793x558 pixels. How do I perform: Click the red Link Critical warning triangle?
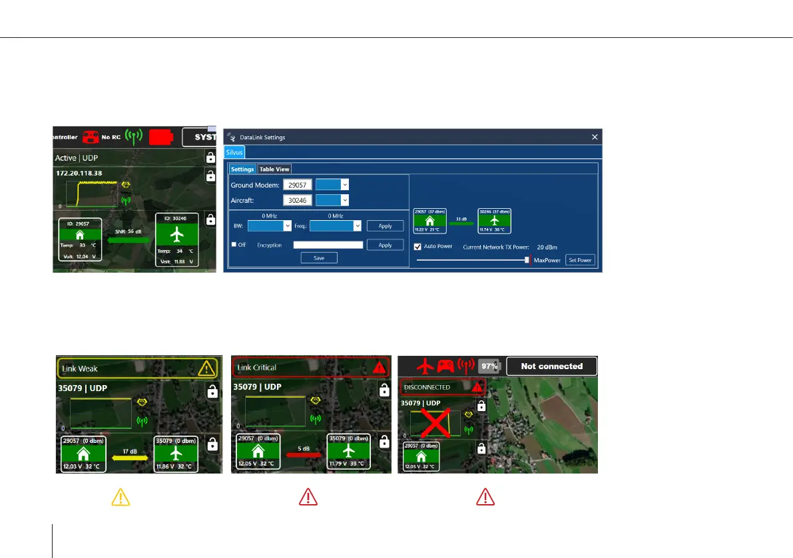point(379,367)
